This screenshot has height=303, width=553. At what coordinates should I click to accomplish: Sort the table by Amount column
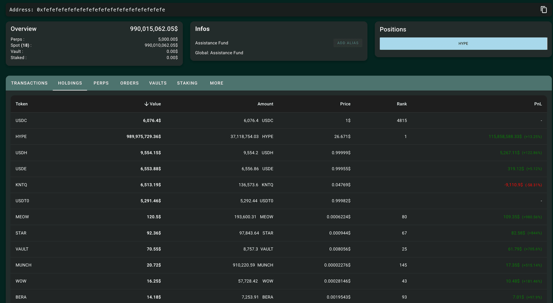tap(265, 104)
